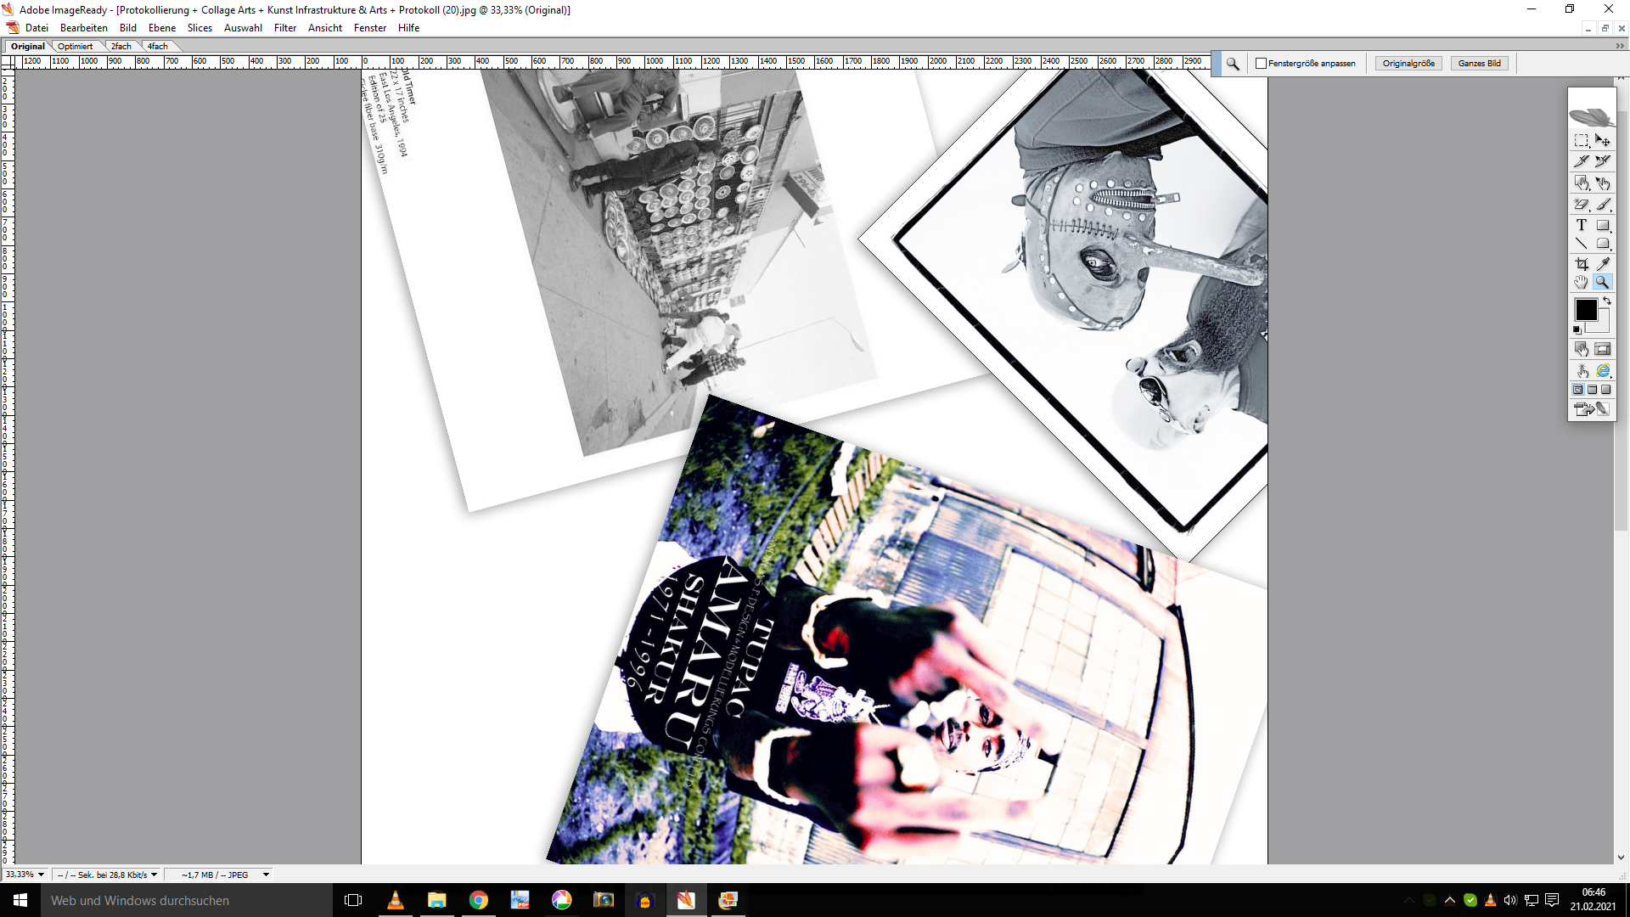Switch to the 2fach tab

click(121, 47)
